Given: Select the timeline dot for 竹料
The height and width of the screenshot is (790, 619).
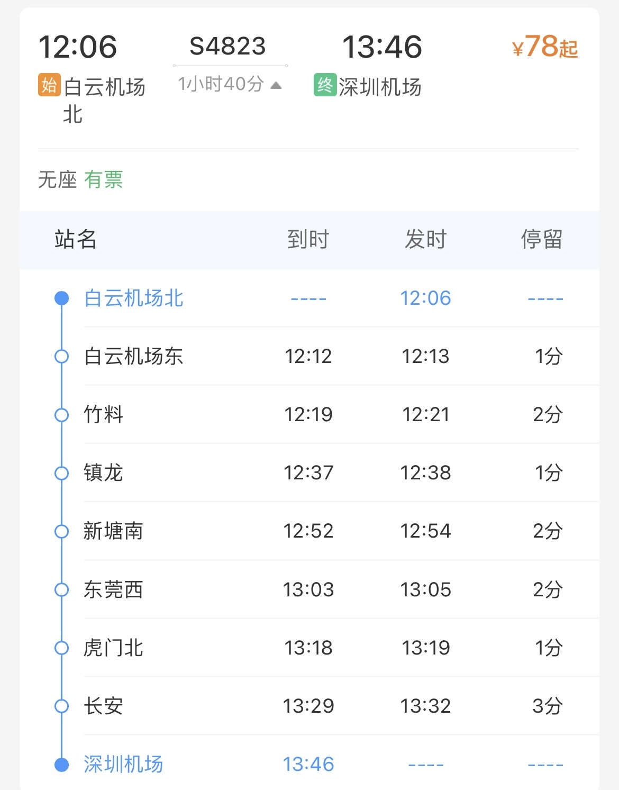Looking at the screenshot, I should pyautogui.click(x=62, y=415).
